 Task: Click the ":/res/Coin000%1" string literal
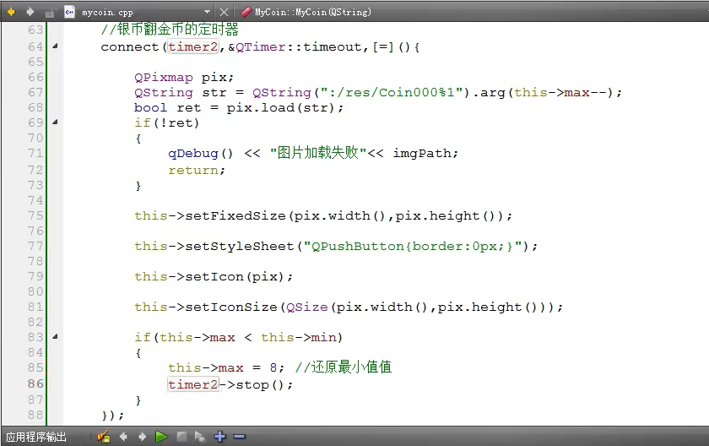(392, 92)
